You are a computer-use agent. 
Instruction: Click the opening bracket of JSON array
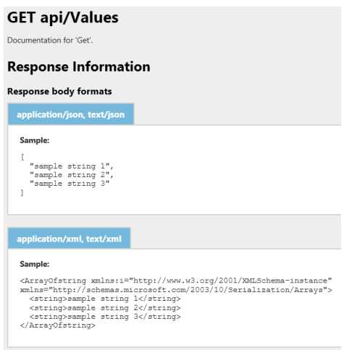(x=22, y=157)
